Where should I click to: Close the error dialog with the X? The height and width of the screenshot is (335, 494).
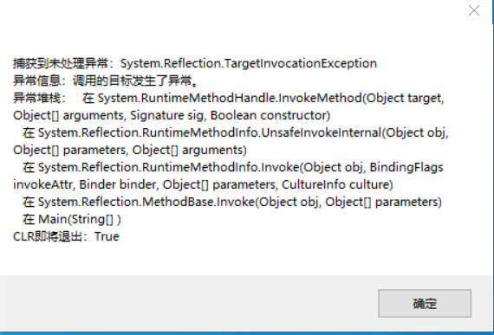click(x=474, y=10)
